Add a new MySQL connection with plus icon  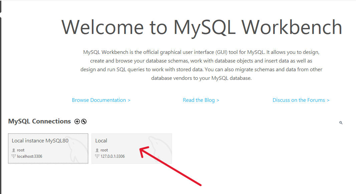pos(77,121)
